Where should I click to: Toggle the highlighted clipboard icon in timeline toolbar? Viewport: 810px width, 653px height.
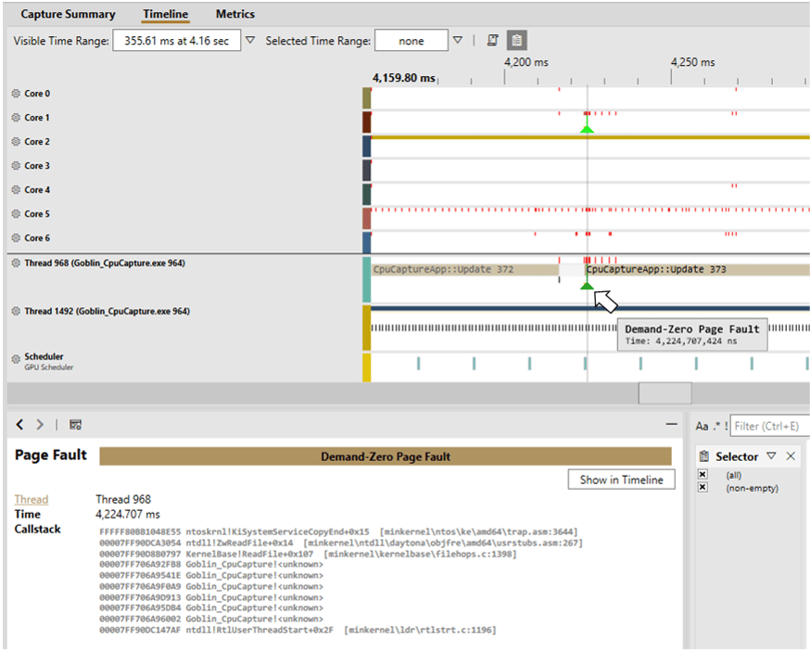[516, 40]
